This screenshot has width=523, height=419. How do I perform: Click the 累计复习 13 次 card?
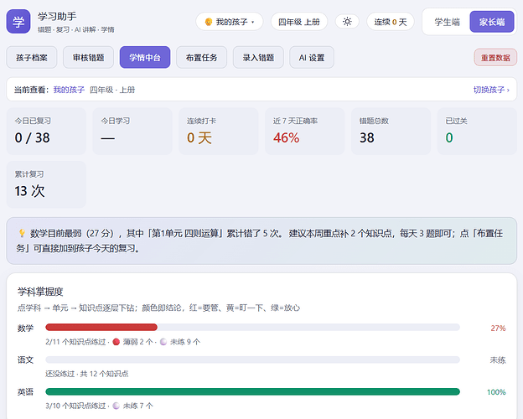point(46,184)
